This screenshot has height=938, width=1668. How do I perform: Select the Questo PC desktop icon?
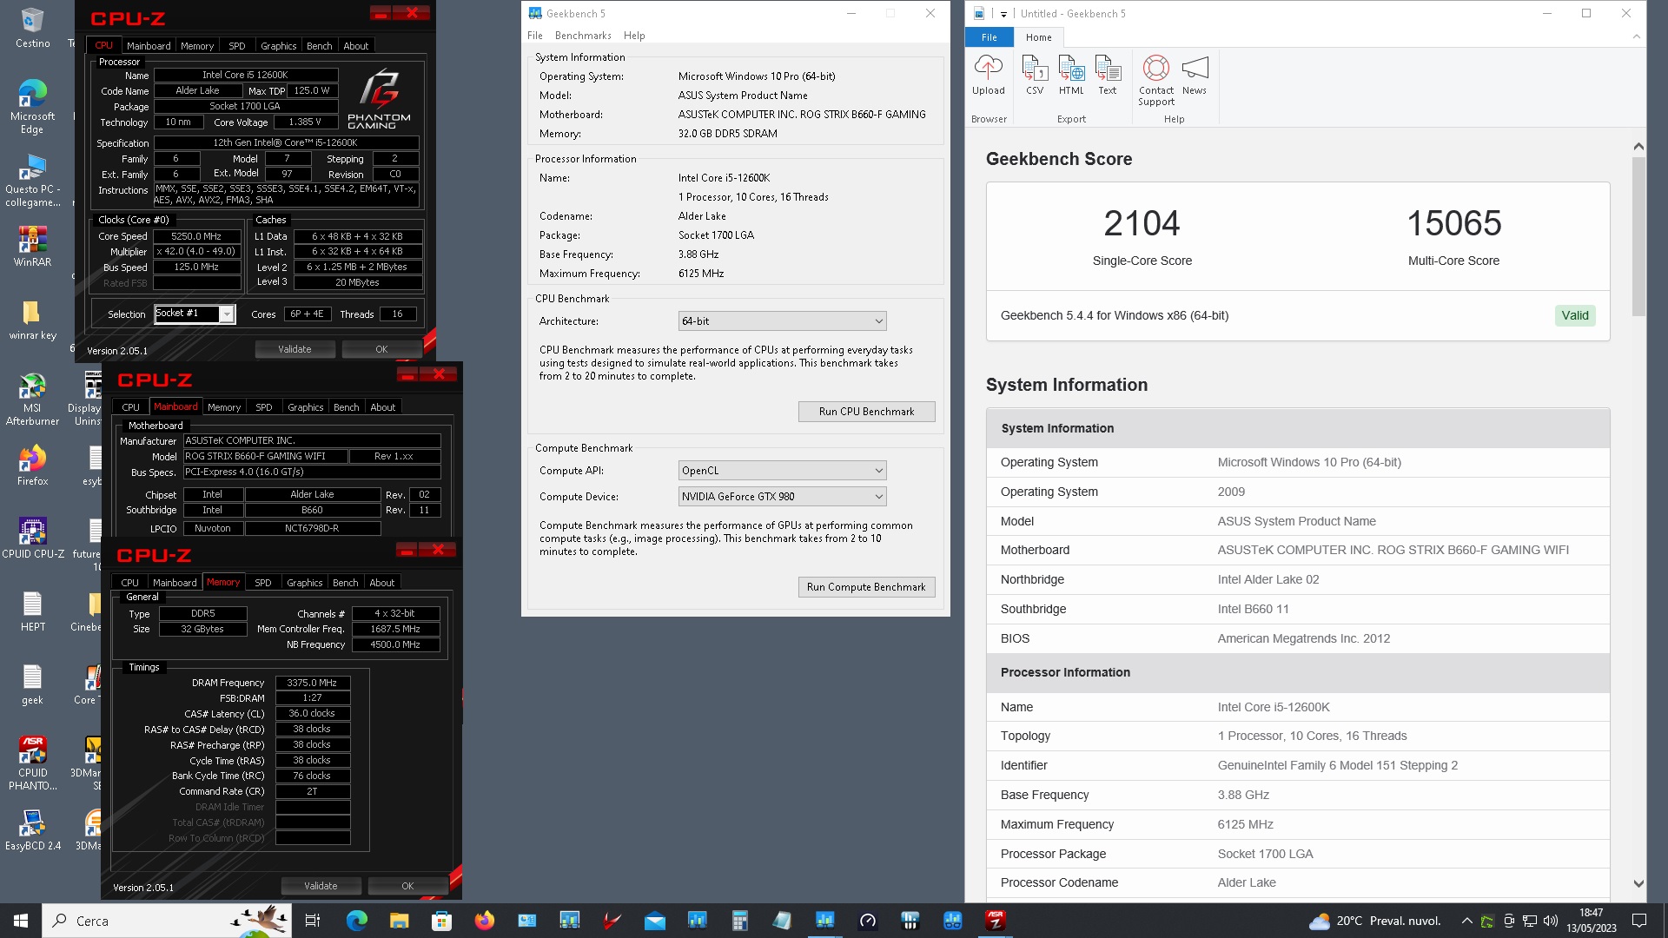(x=33, y=180)
